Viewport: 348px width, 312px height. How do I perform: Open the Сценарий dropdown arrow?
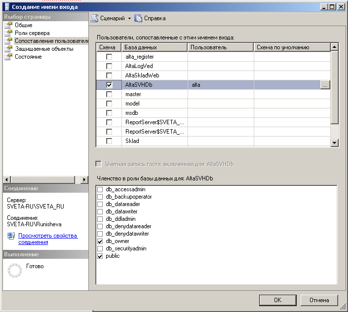(x=129, y=18)
